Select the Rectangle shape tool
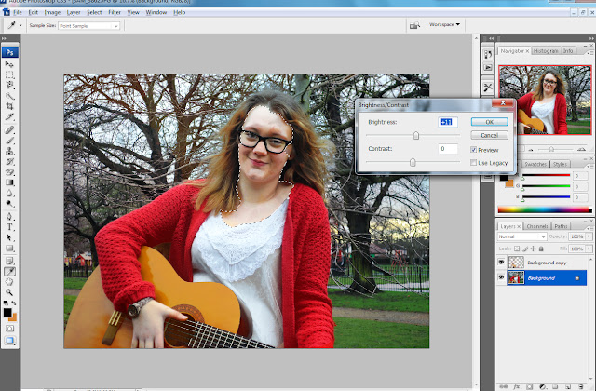596x391 pixels. (x=9, y=249)
